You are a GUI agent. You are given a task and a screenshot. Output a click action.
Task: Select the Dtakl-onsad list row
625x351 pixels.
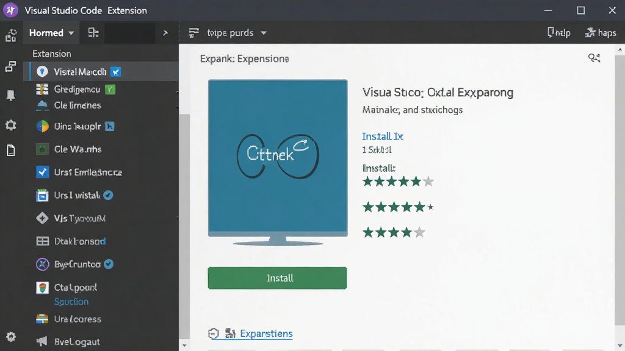[101, 241]
